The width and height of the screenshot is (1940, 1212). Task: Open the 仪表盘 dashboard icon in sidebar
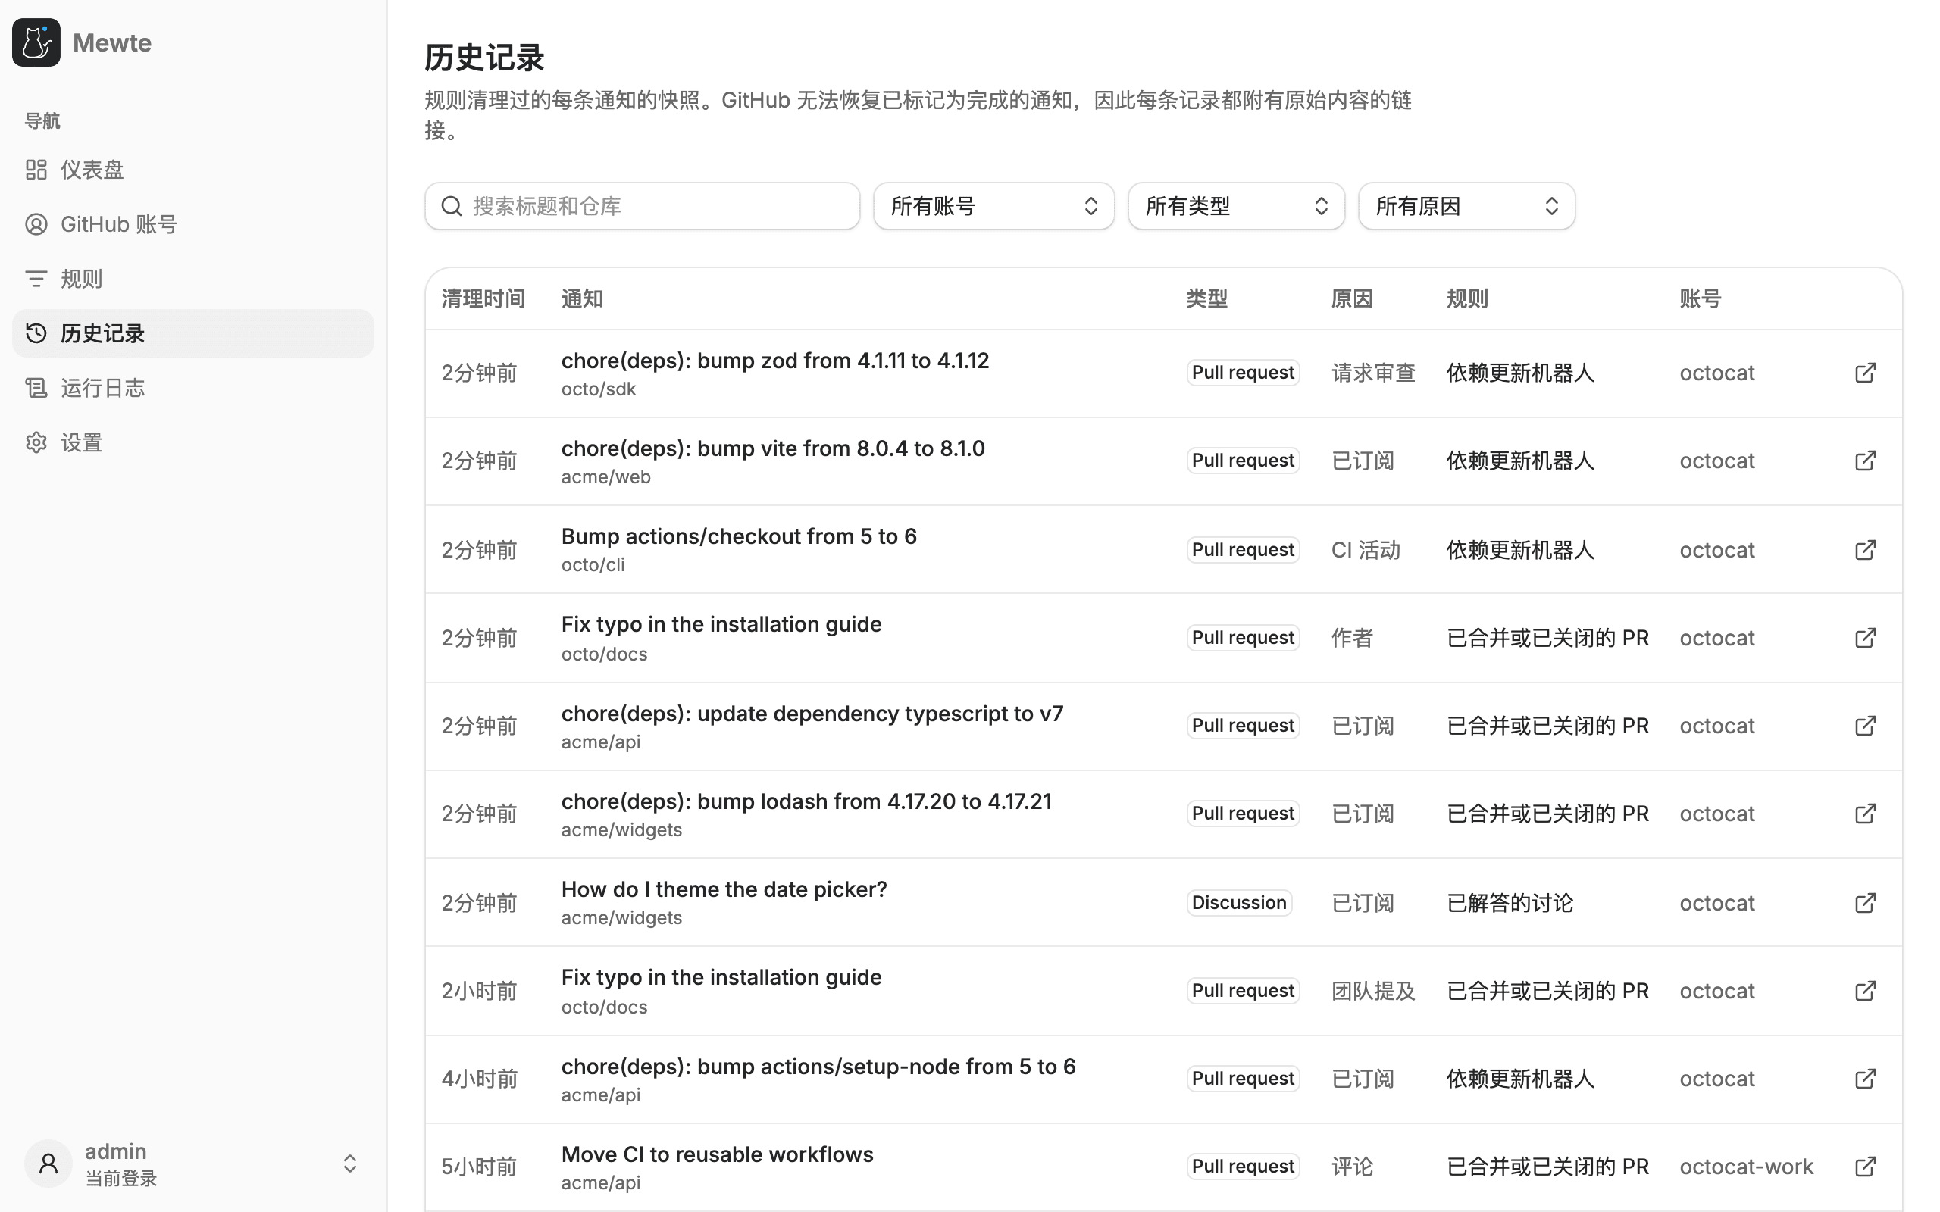click(36, 170)
